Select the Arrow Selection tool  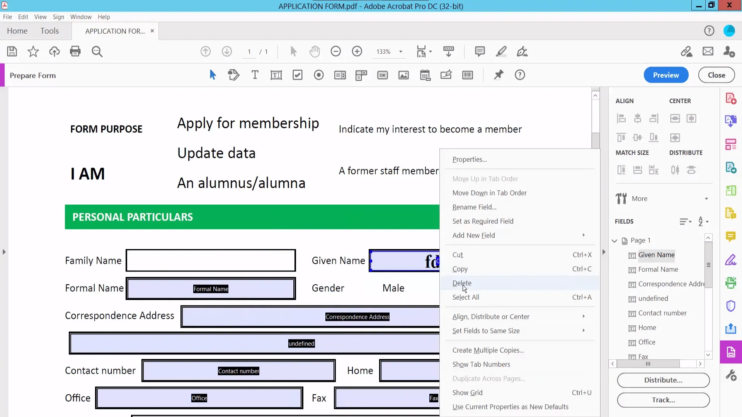pyautogui.click(x=213, y=75)
